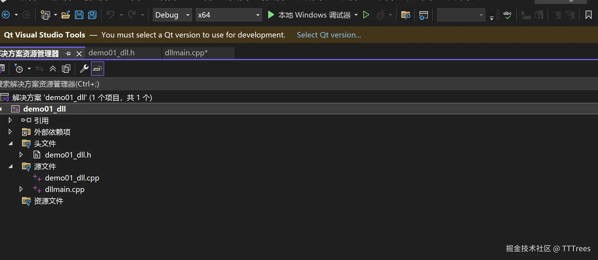Toggle the Preview Selected Items button

coord(97,69)
